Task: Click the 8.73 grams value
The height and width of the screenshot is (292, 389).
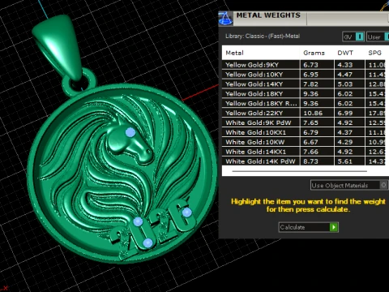Action: point(310,161)
